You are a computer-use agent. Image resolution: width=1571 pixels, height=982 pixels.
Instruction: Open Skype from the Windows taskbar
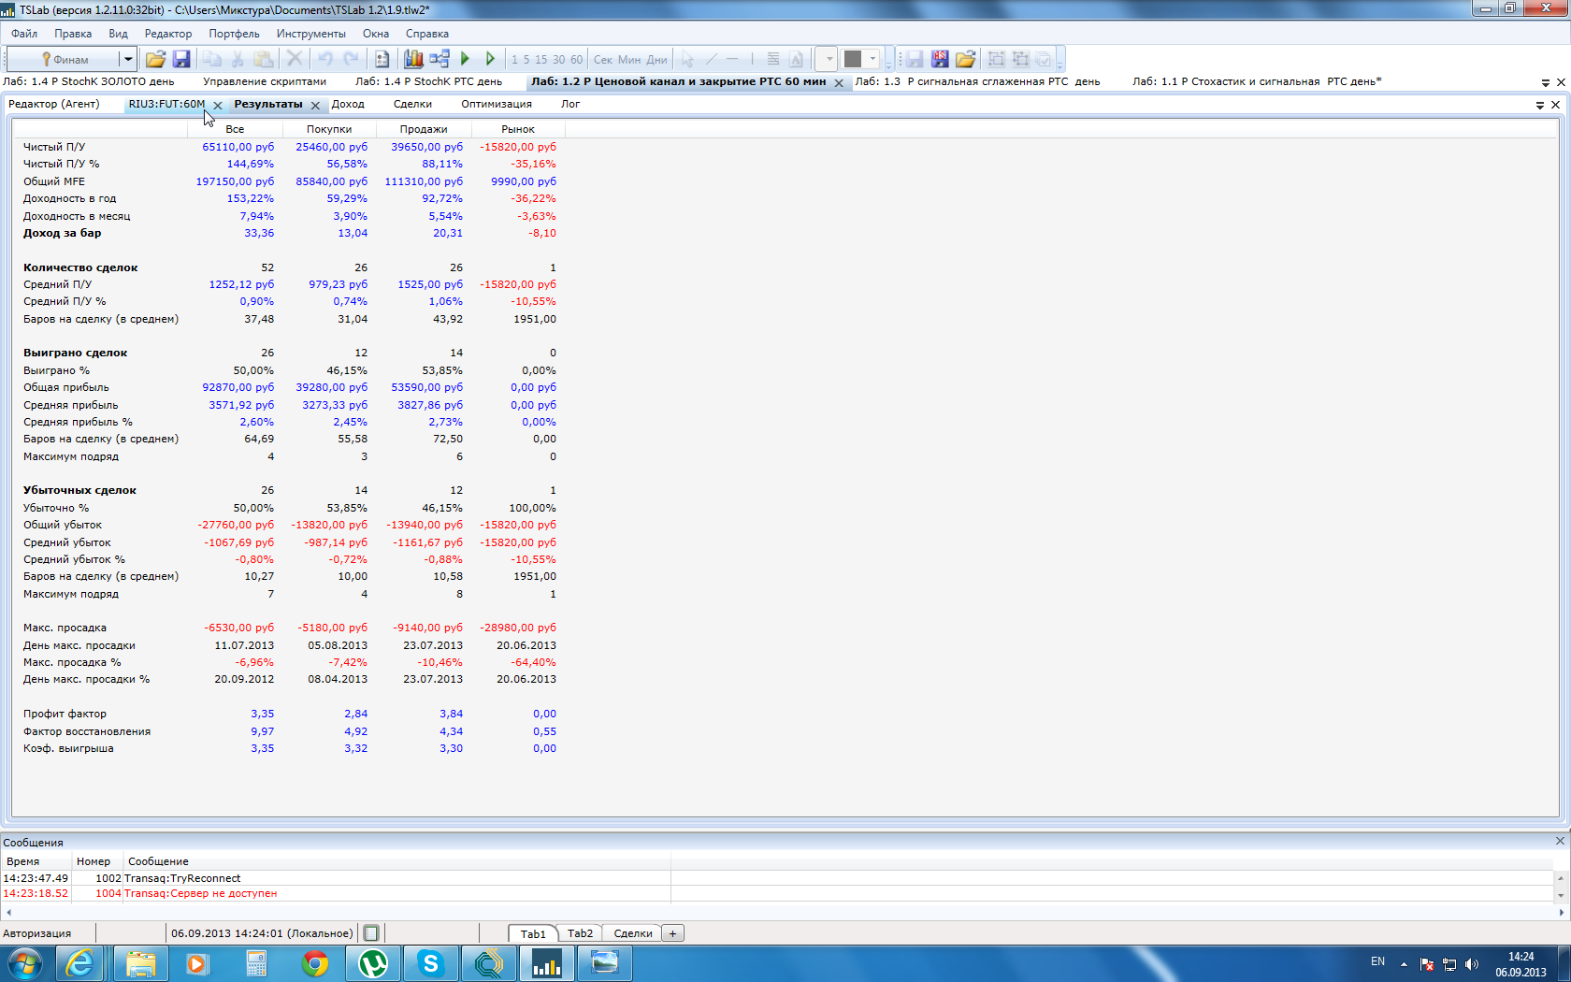[430, 962]
